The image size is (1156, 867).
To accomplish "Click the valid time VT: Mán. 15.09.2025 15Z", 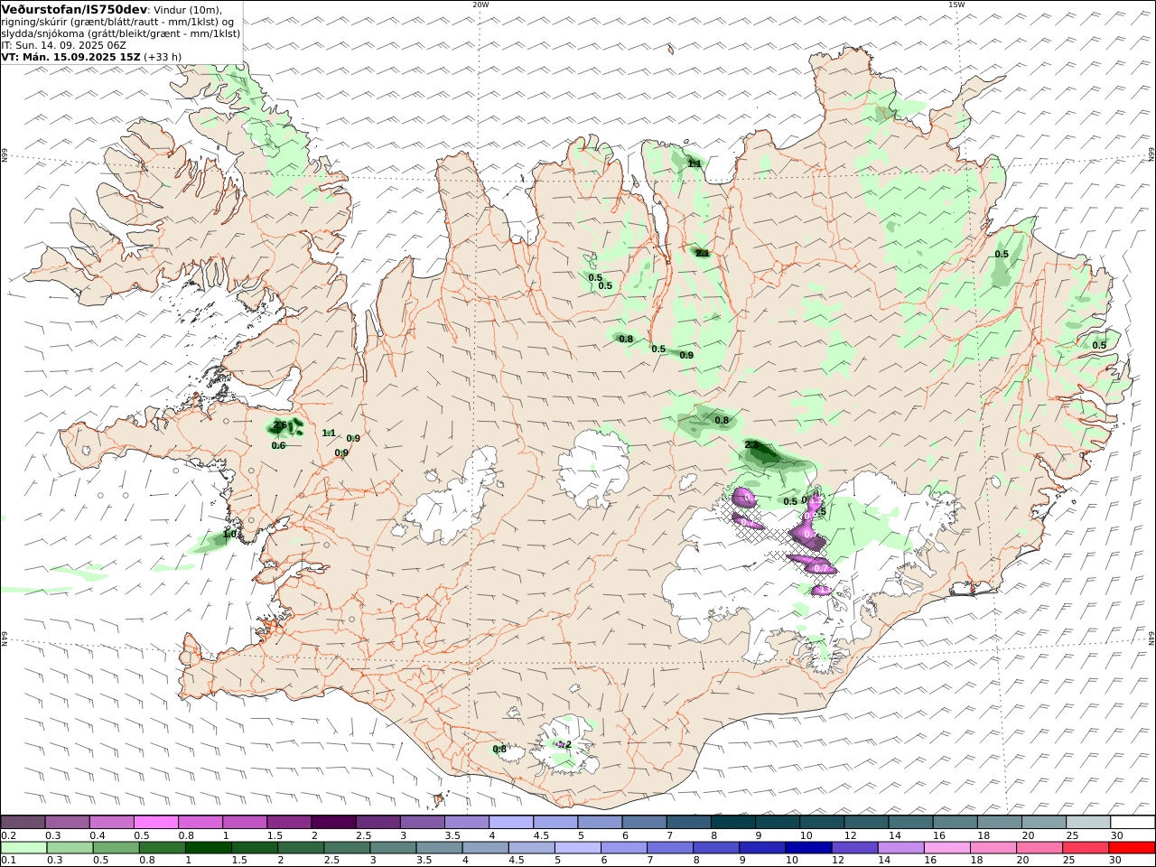I will [x=71, y=56].
